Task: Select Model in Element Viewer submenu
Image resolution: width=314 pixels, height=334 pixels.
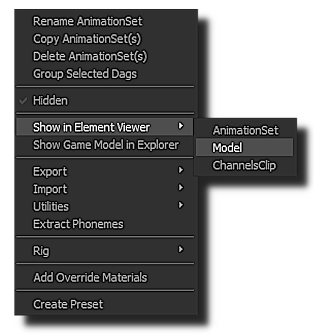Action: [x=227, y=148]
